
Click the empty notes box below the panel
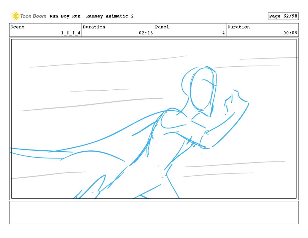click(x=154, y=212)
